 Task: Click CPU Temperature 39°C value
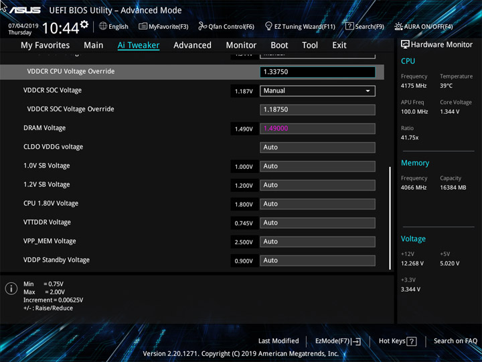click(x=446, y=86)
